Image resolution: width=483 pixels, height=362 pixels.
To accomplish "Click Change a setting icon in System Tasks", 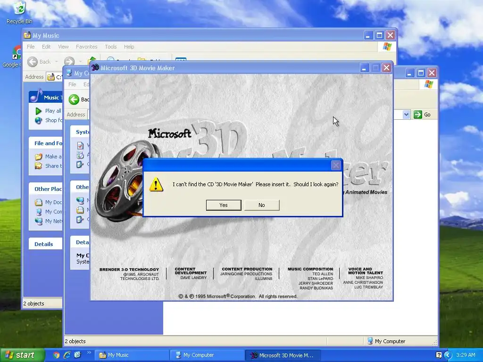I will tap(80, 165).
